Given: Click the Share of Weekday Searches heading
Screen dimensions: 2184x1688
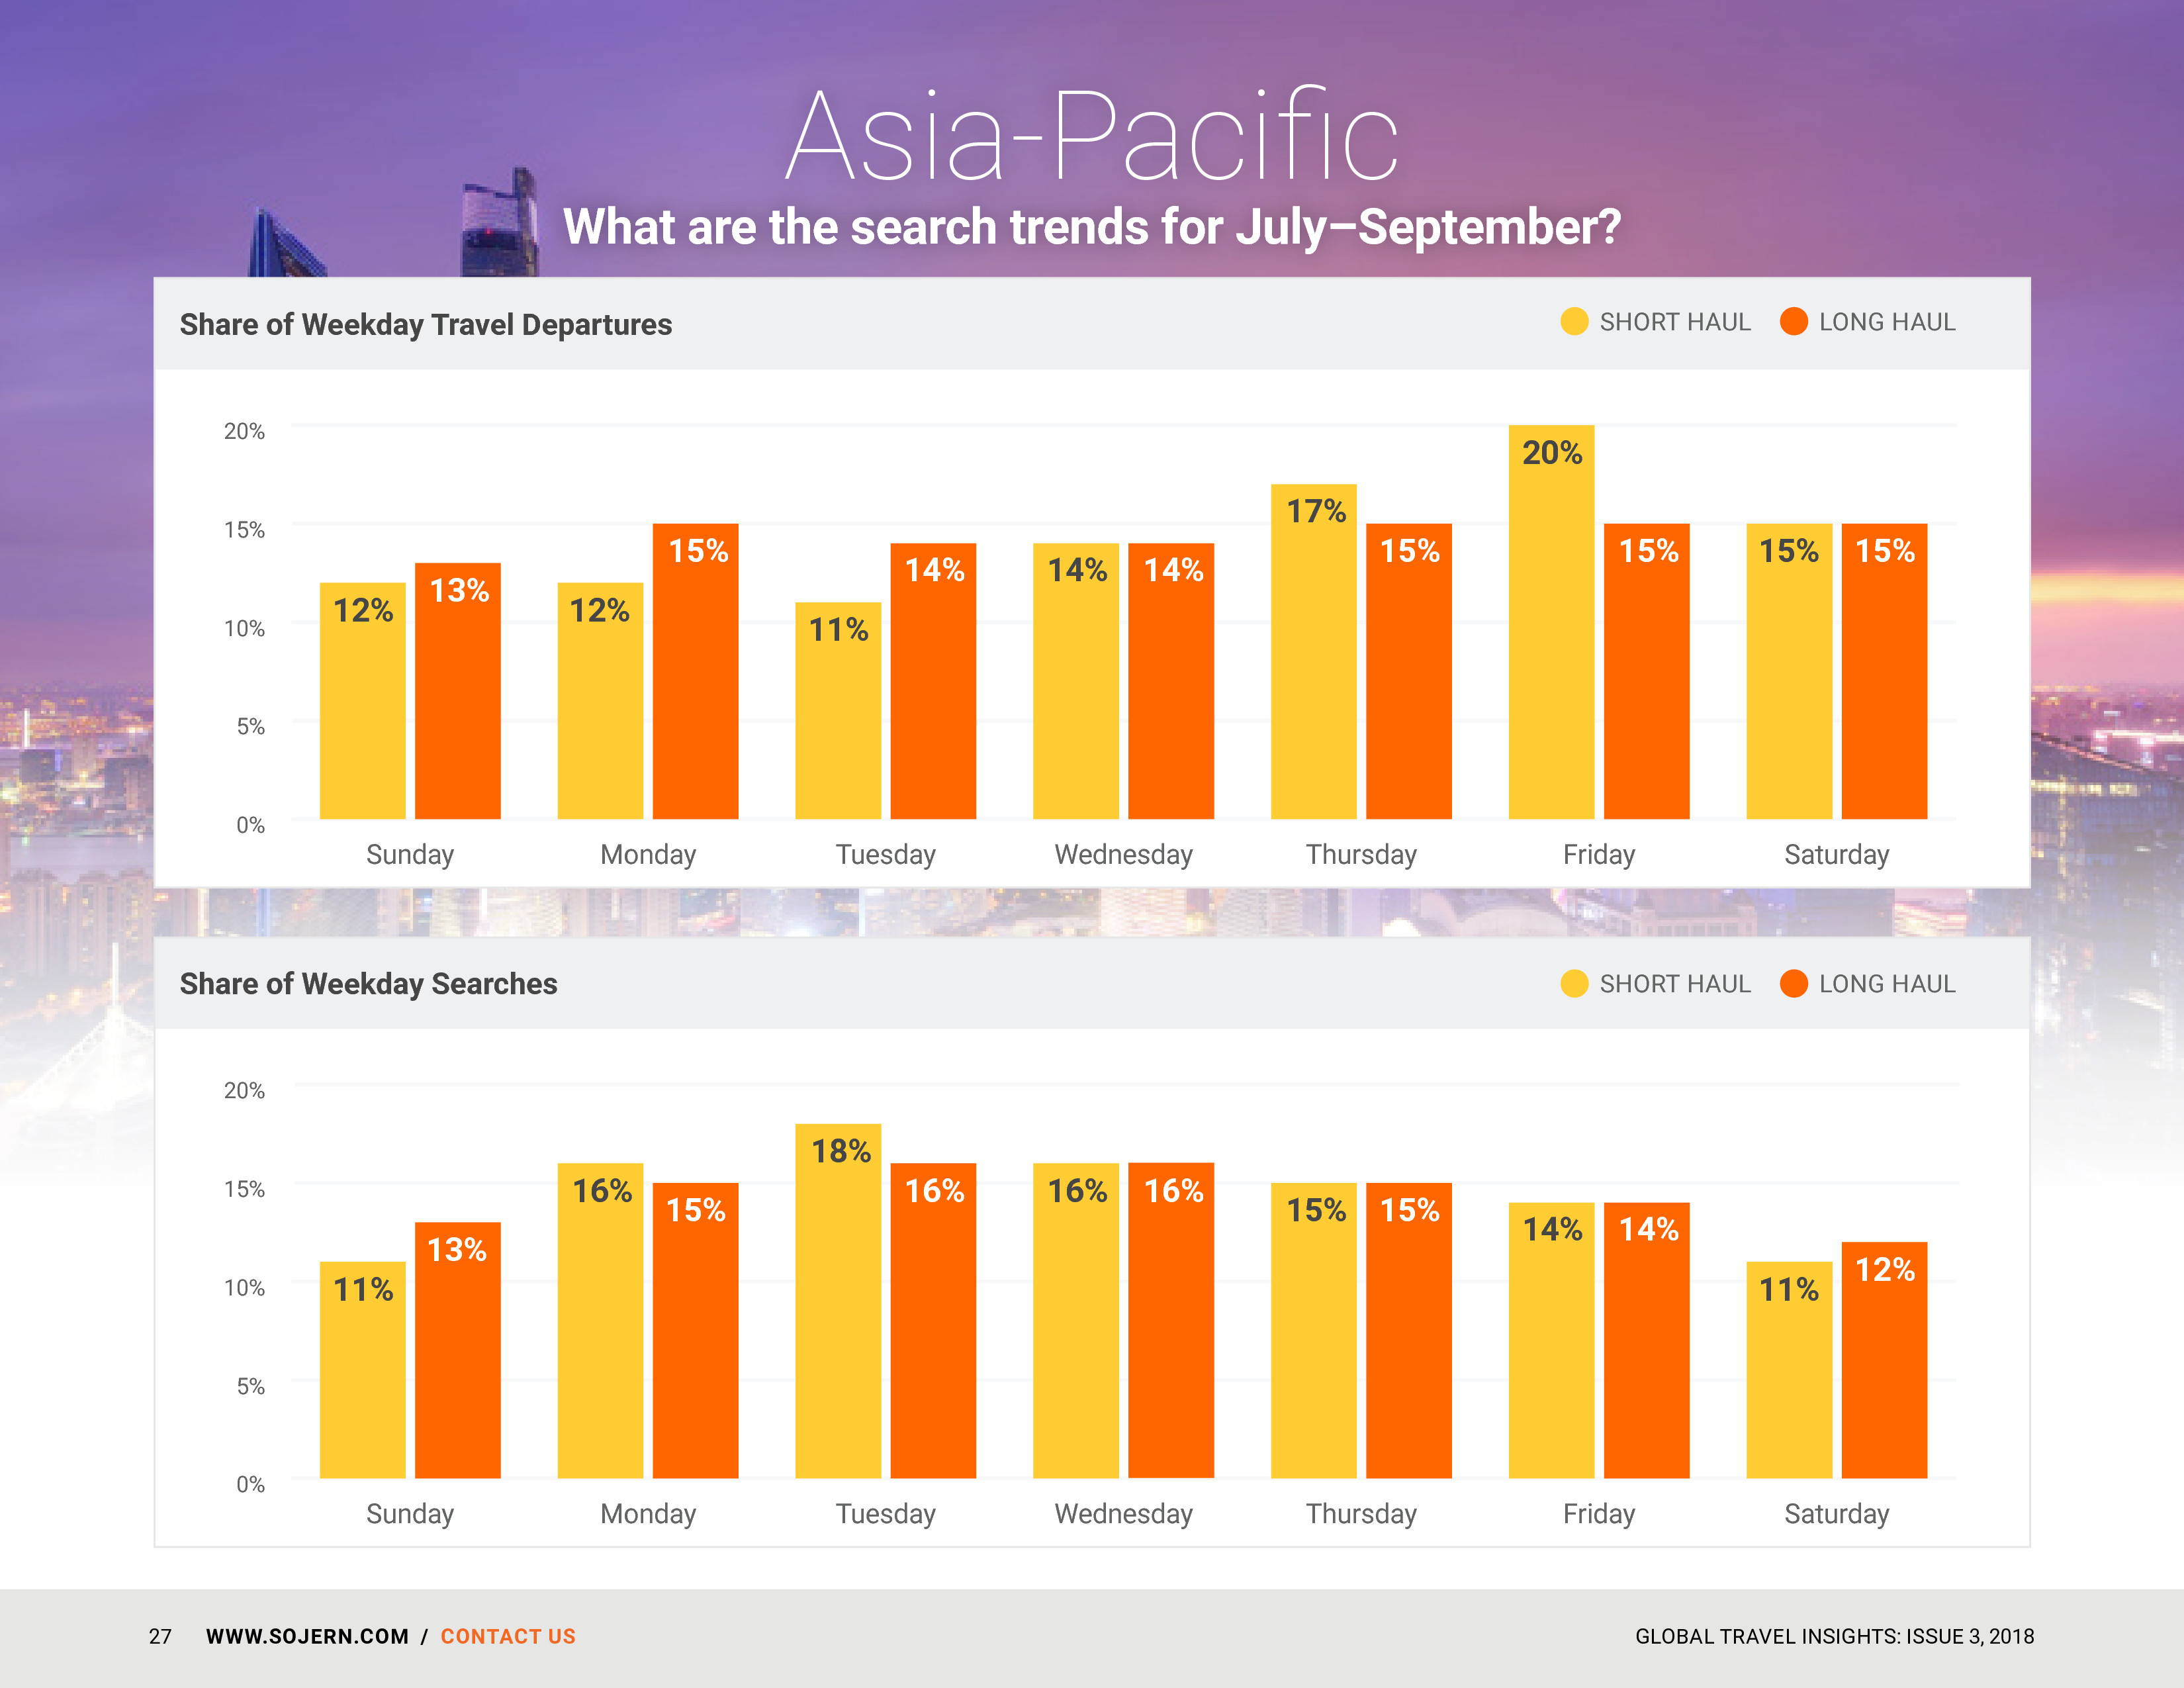Looking at the screenshot, I should 368,984.
